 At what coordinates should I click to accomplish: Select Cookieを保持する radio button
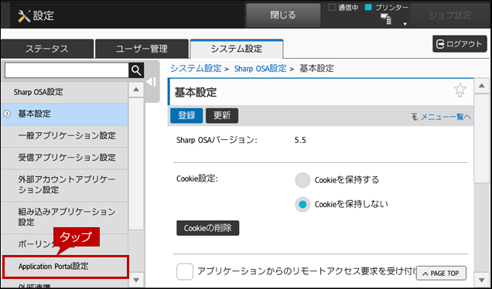click(302, 180)
